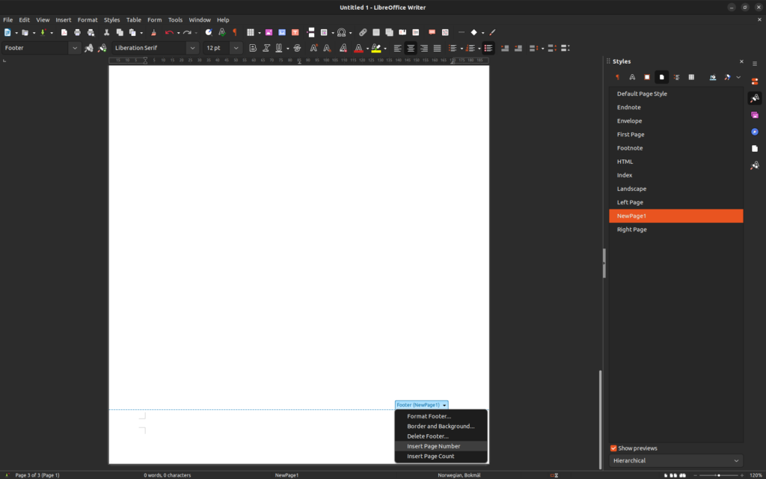The height and width of the screenshot is (479, 766).
Task: Click the zoom slider in the status bar
Action: click(x=718, y=475)
